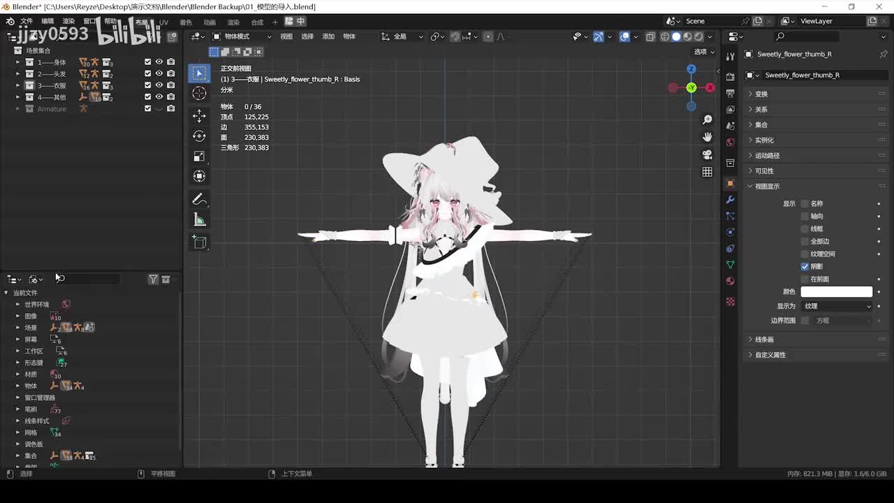Enable the 名称 display checkbox
Image resolution: width=894 pixels, height=503 pixels.
tap(805, 203)
